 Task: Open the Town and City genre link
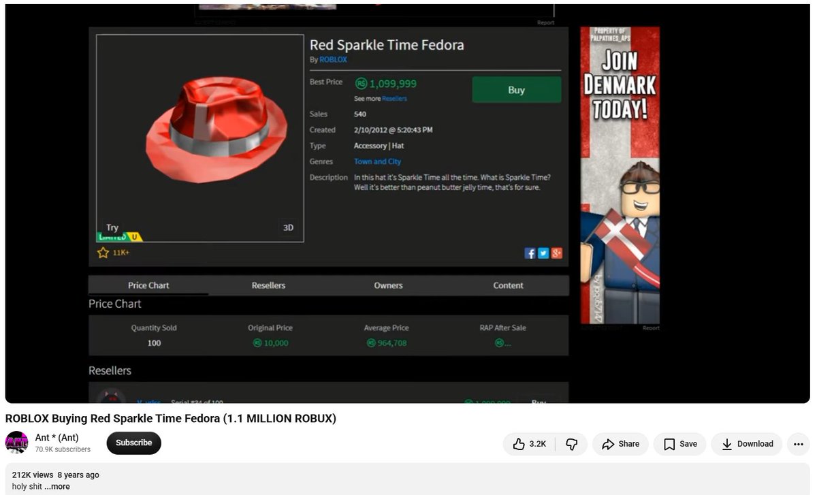pos(377,161)
